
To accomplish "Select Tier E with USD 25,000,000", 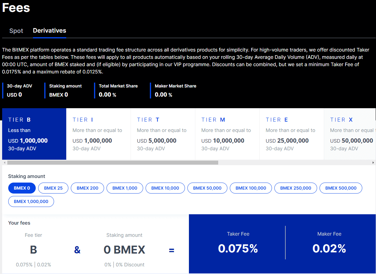I will [x=291, y=134].
